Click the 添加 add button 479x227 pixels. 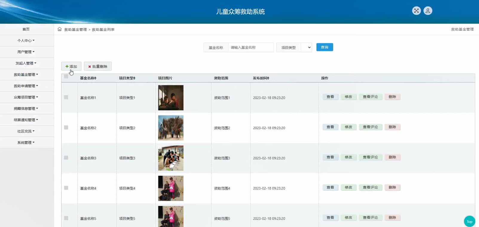(71, 66)
